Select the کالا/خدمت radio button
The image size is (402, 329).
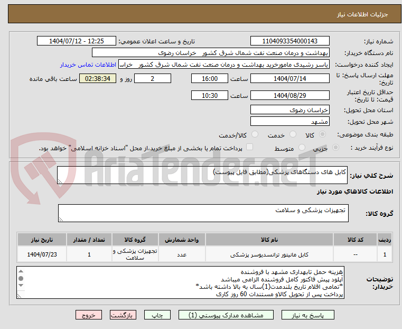(x=255, y=134)
